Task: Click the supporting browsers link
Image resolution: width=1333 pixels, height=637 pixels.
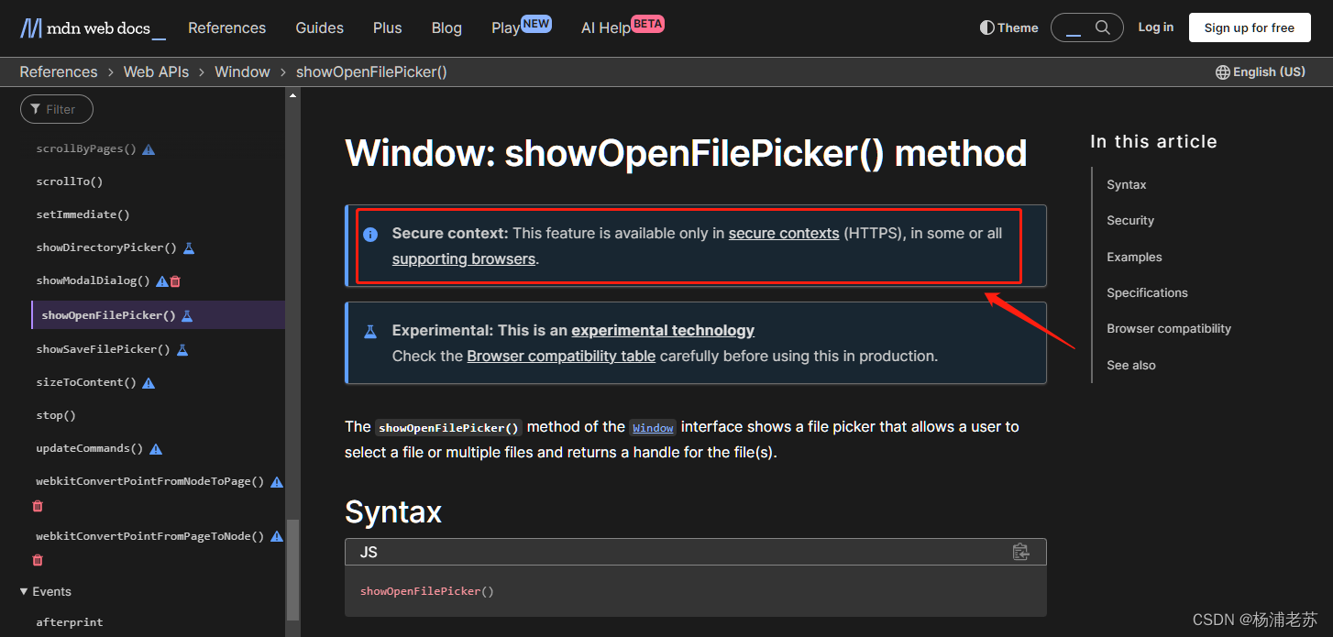Action: pyautogui.click(x=464, y=258)
